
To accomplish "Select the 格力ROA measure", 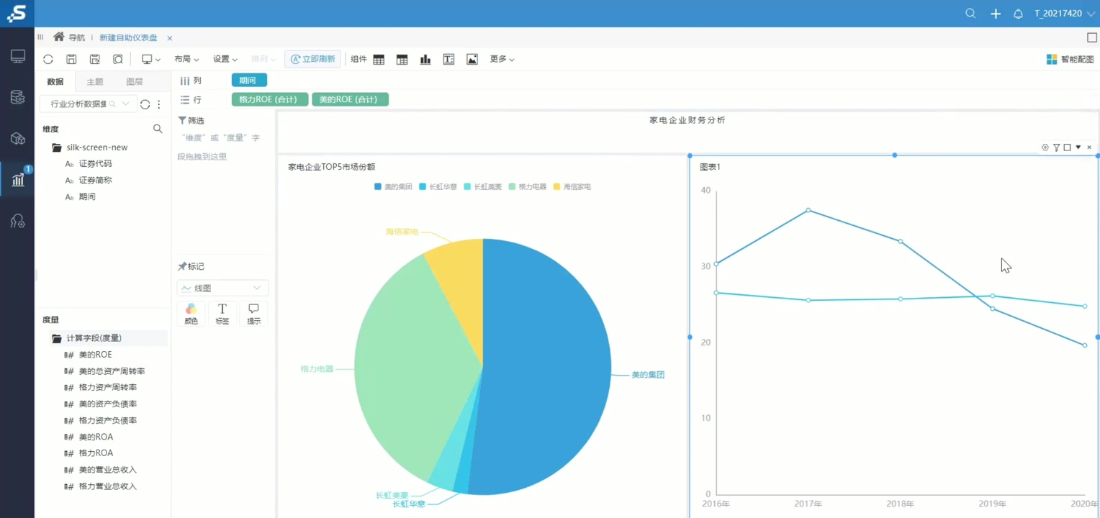I will [96, 453].
